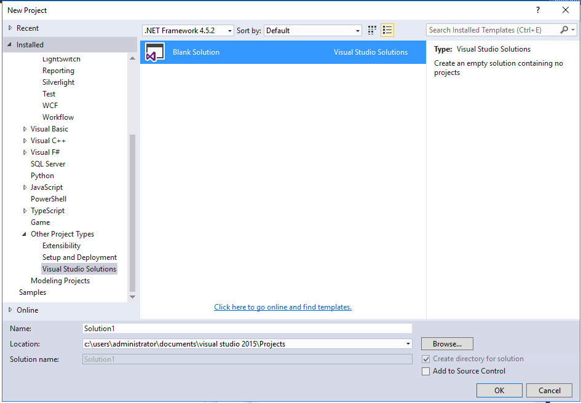Select the Blank Solution template row

pyautogui.click(x=283, y=52)
